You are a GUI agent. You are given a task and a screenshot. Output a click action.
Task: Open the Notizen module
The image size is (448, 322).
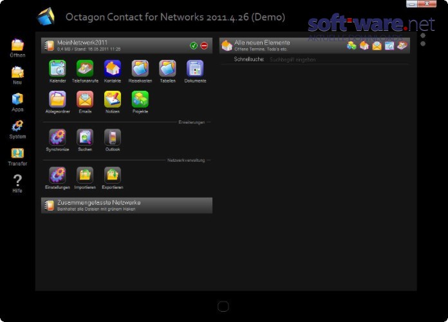pyautogui.click(x=113, y=99)
